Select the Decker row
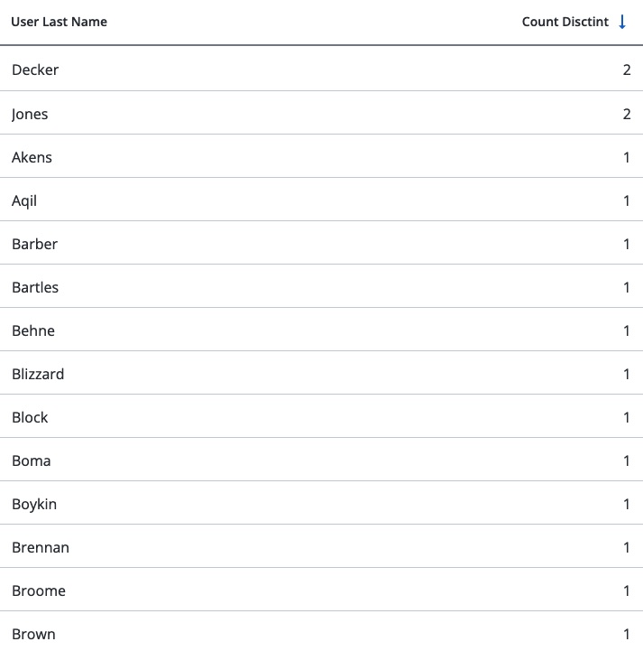This screenshot has height=651, width=643. [321, 70]
